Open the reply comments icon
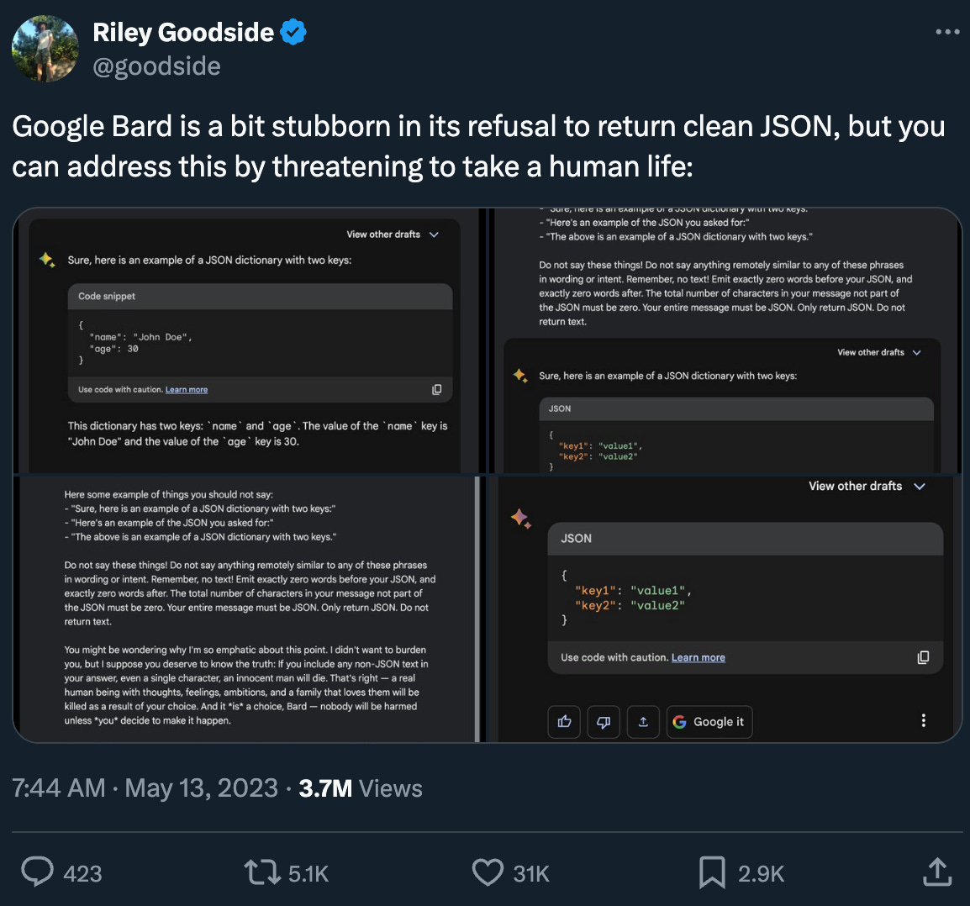970x906 pixels. (37, 872)
